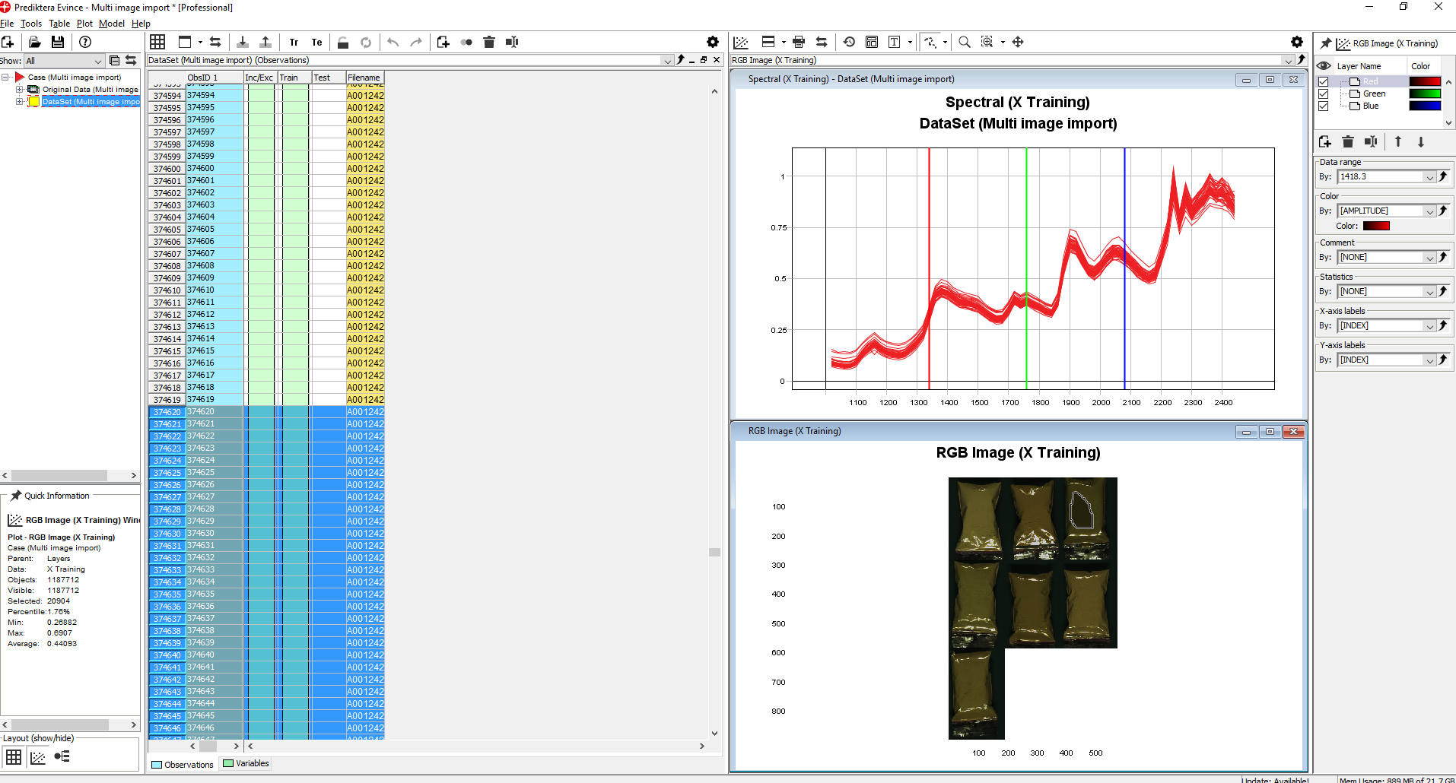Toggle the Blue layer checkbox

click(x=1324, y=106)
